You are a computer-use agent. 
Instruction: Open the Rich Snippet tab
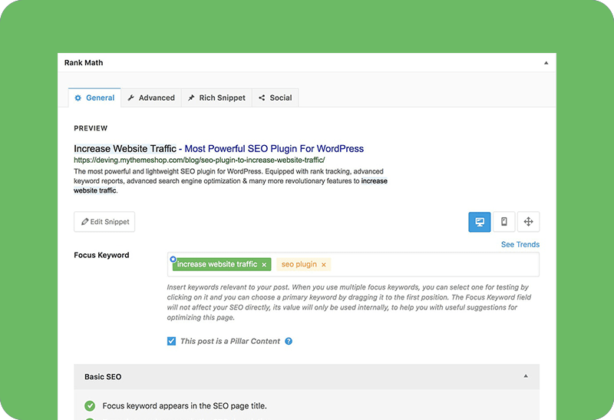216,98
